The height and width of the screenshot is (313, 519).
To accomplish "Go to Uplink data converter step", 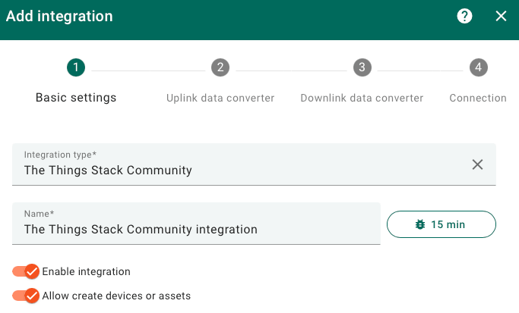I will 220,98.
